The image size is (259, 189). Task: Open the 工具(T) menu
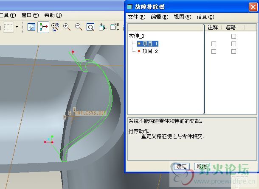click(8, 15)
